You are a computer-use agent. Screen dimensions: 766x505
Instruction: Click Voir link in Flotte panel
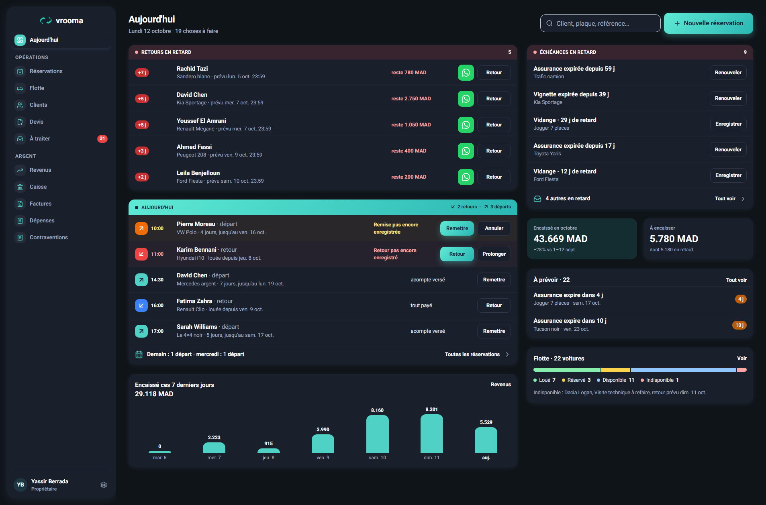click(x=742, y=358)
